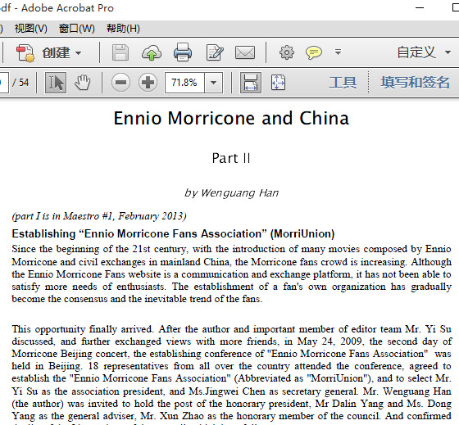Click the Edit document pencil icon

click(x=215, y=52)
